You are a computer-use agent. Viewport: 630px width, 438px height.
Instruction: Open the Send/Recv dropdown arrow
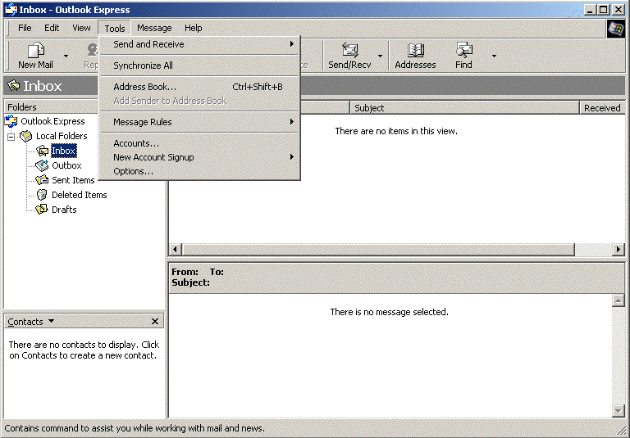point(380,56)
